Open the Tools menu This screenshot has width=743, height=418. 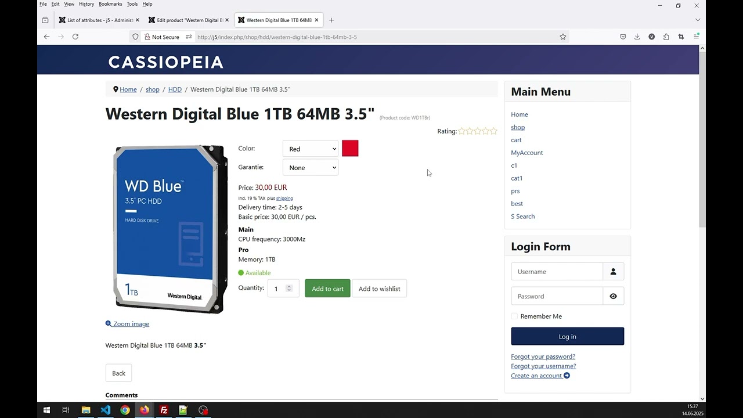pos(132,4)
